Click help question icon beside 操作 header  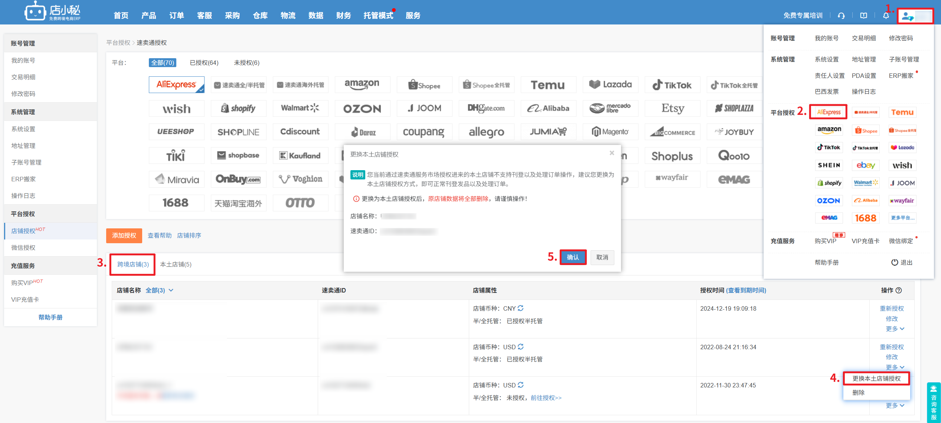899,290
